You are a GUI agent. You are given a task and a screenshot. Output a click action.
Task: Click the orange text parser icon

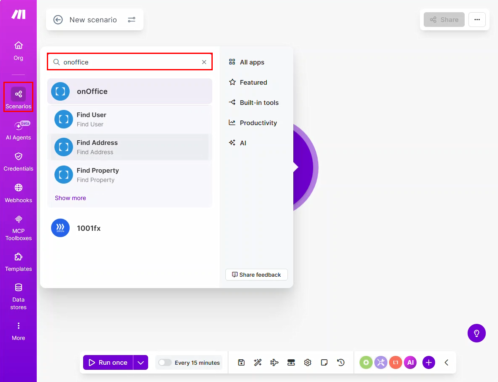(x=396, y=362)
